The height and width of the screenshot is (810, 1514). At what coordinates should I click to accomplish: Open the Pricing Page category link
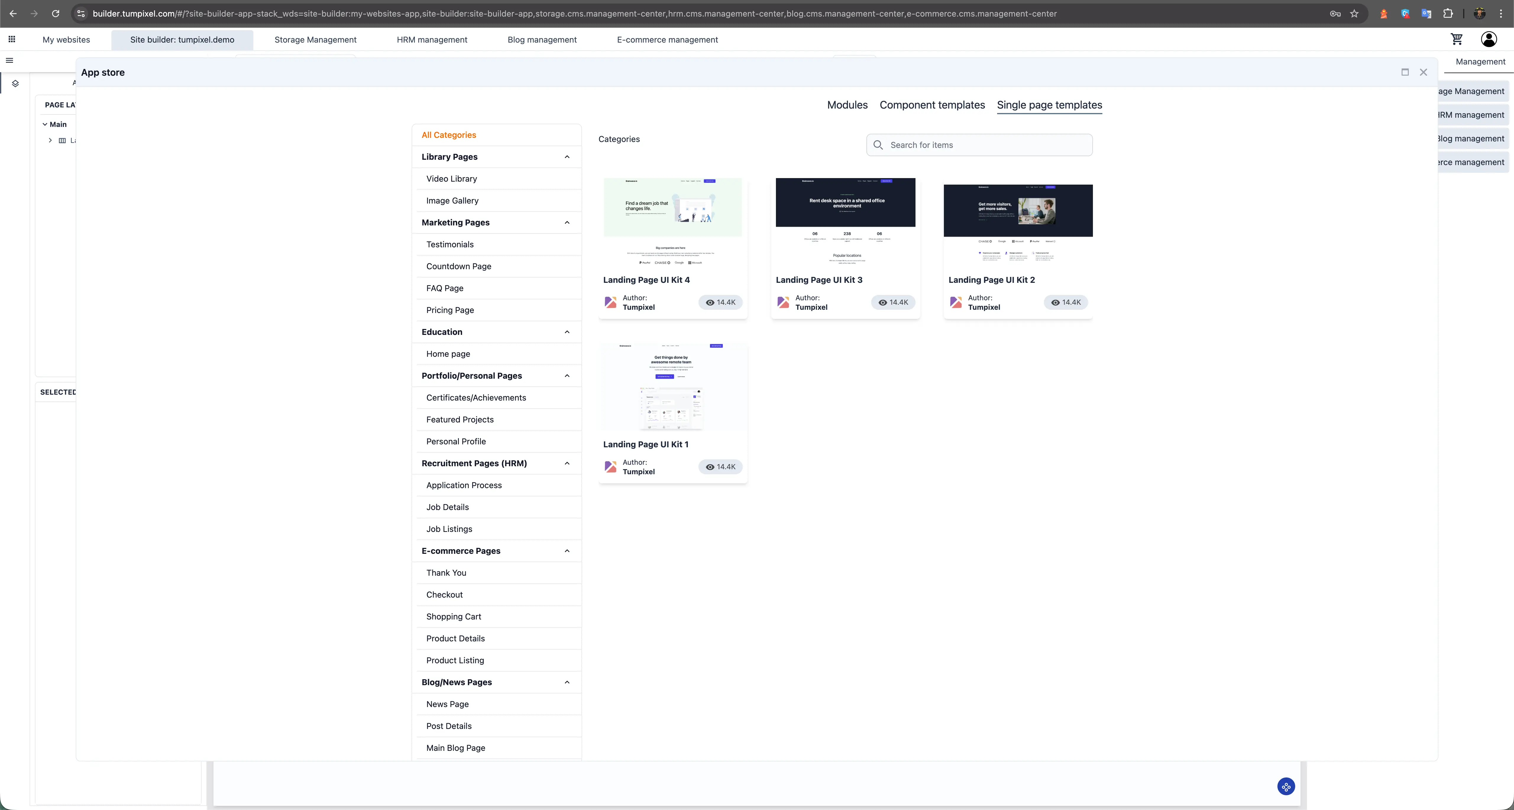click(x=449, y=310)
